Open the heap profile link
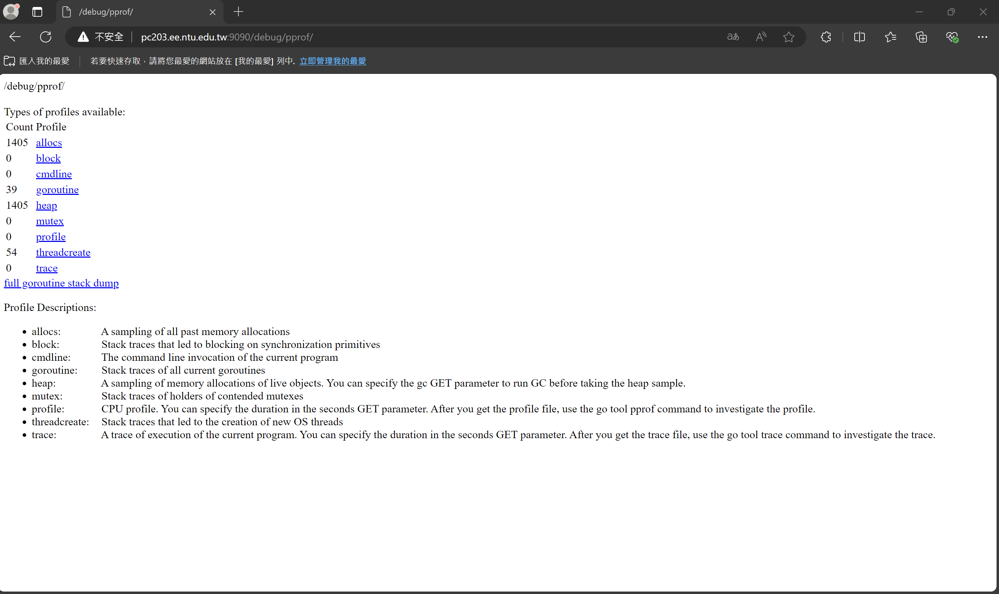 pyautogui.click(x=46, y=205)
